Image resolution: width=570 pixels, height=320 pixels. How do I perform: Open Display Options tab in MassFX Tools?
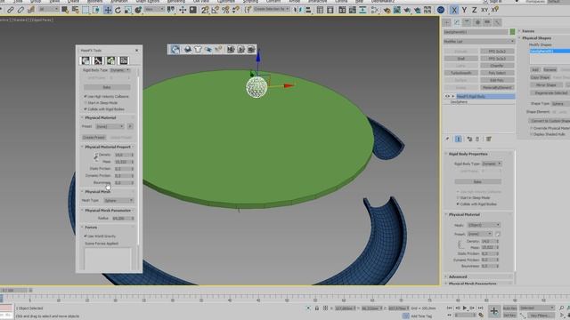tap(124, 60)
